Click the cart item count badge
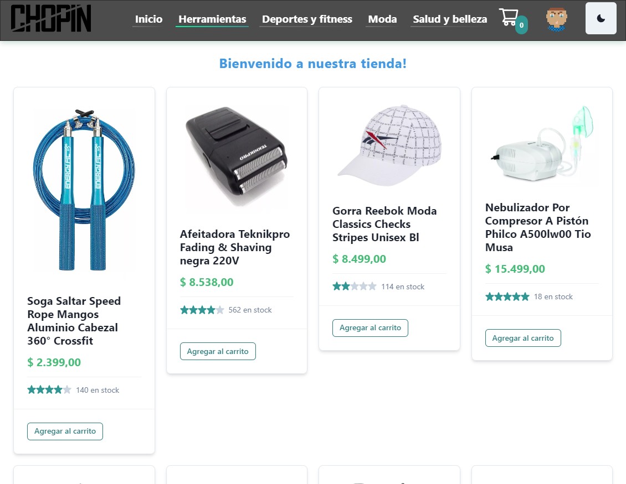The width and height of the screenshot is (626, 484). pyautogui.click(x=521, y=25)
